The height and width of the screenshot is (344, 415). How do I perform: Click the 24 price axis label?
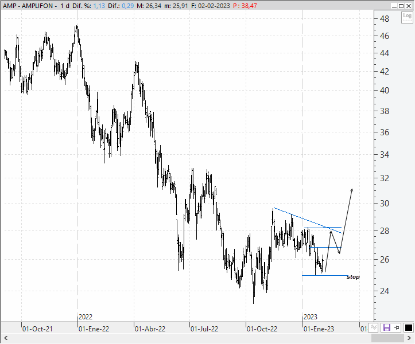[385, 291]
